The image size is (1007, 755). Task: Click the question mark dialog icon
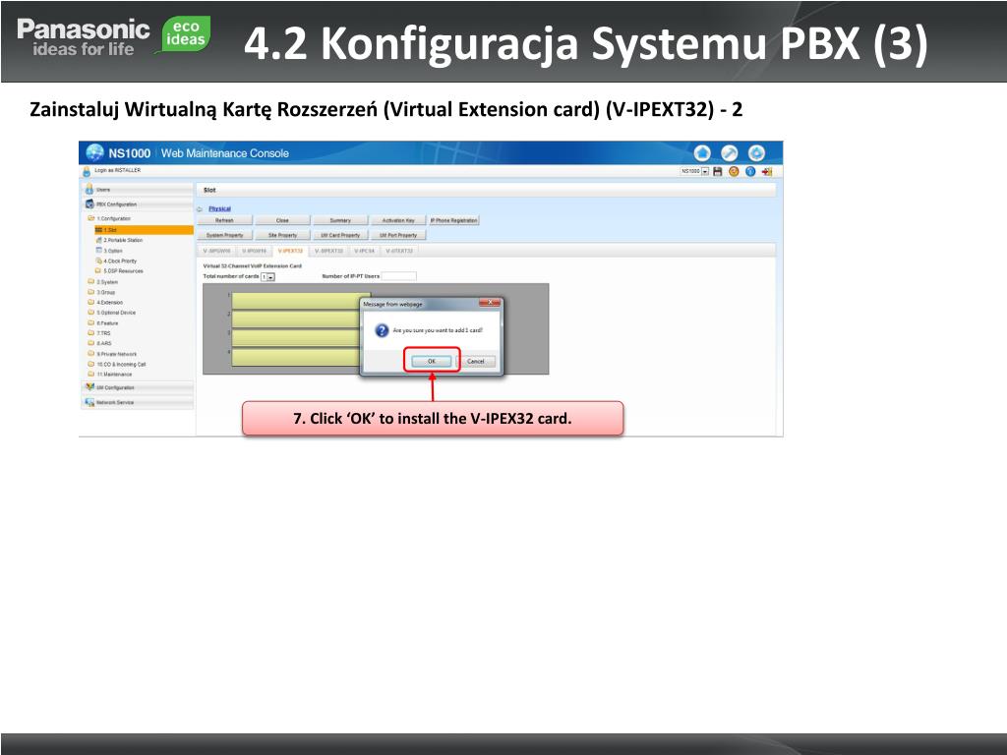383,330
